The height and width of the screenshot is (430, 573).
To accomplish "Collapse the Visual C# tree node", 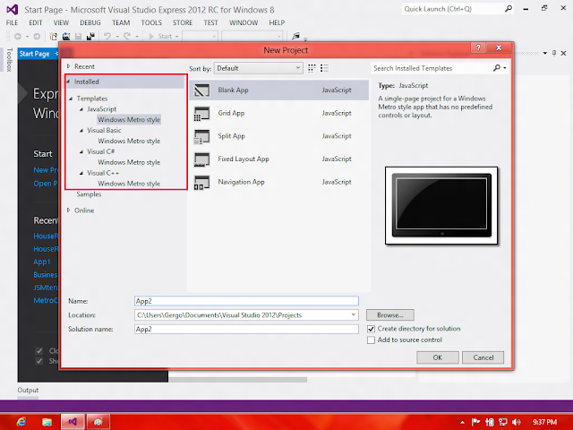I will 81,151.
